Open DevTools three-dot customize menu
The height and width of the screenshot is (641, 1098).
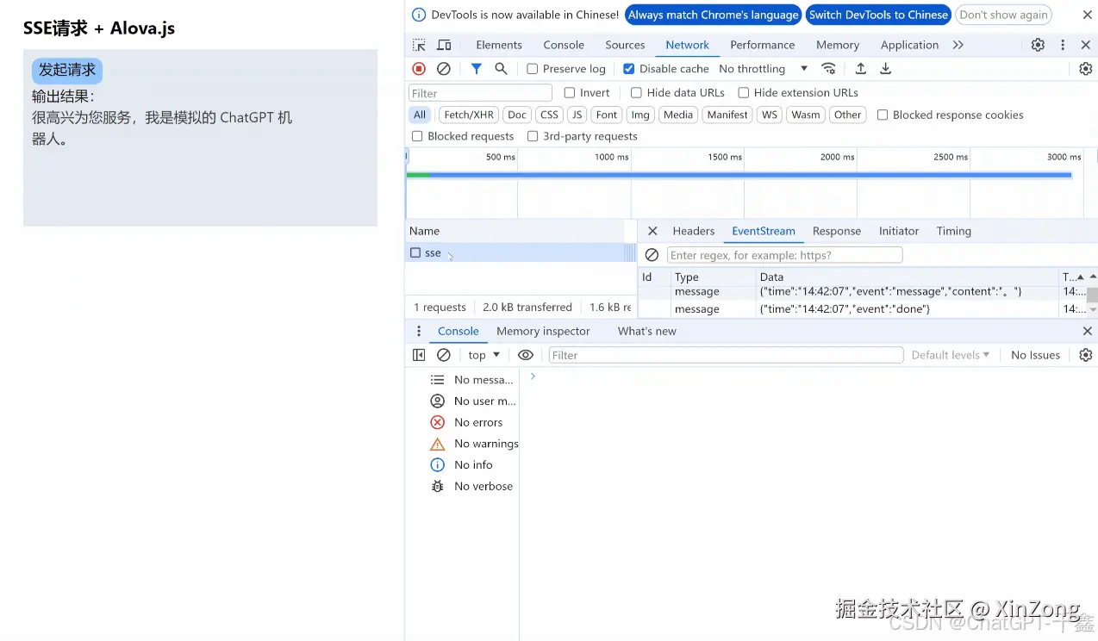1063,45
